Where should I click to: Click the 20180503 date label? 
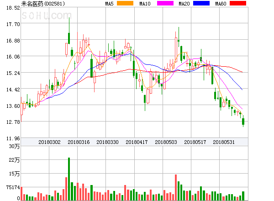[166, 142]
